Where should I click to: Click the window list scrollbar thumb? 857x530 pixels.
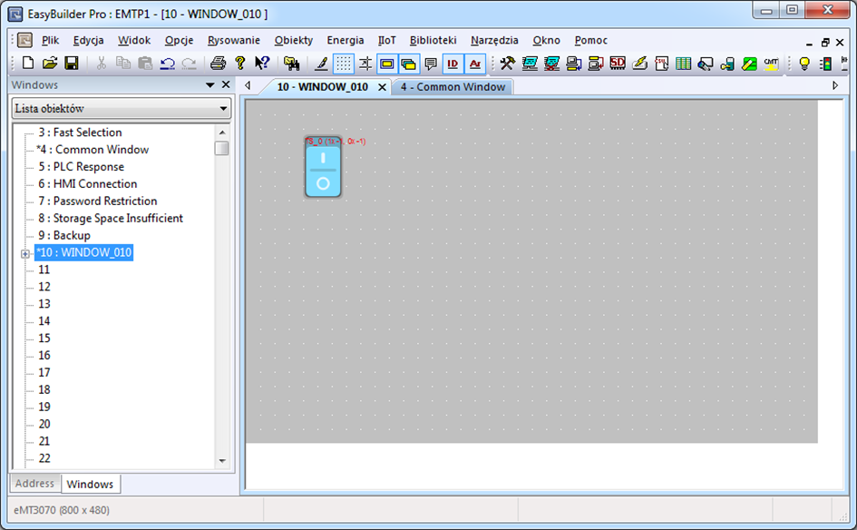point(221,148)
